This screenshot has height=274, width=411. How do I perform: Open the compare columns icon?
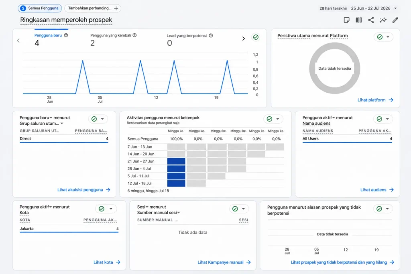[358, 20]
